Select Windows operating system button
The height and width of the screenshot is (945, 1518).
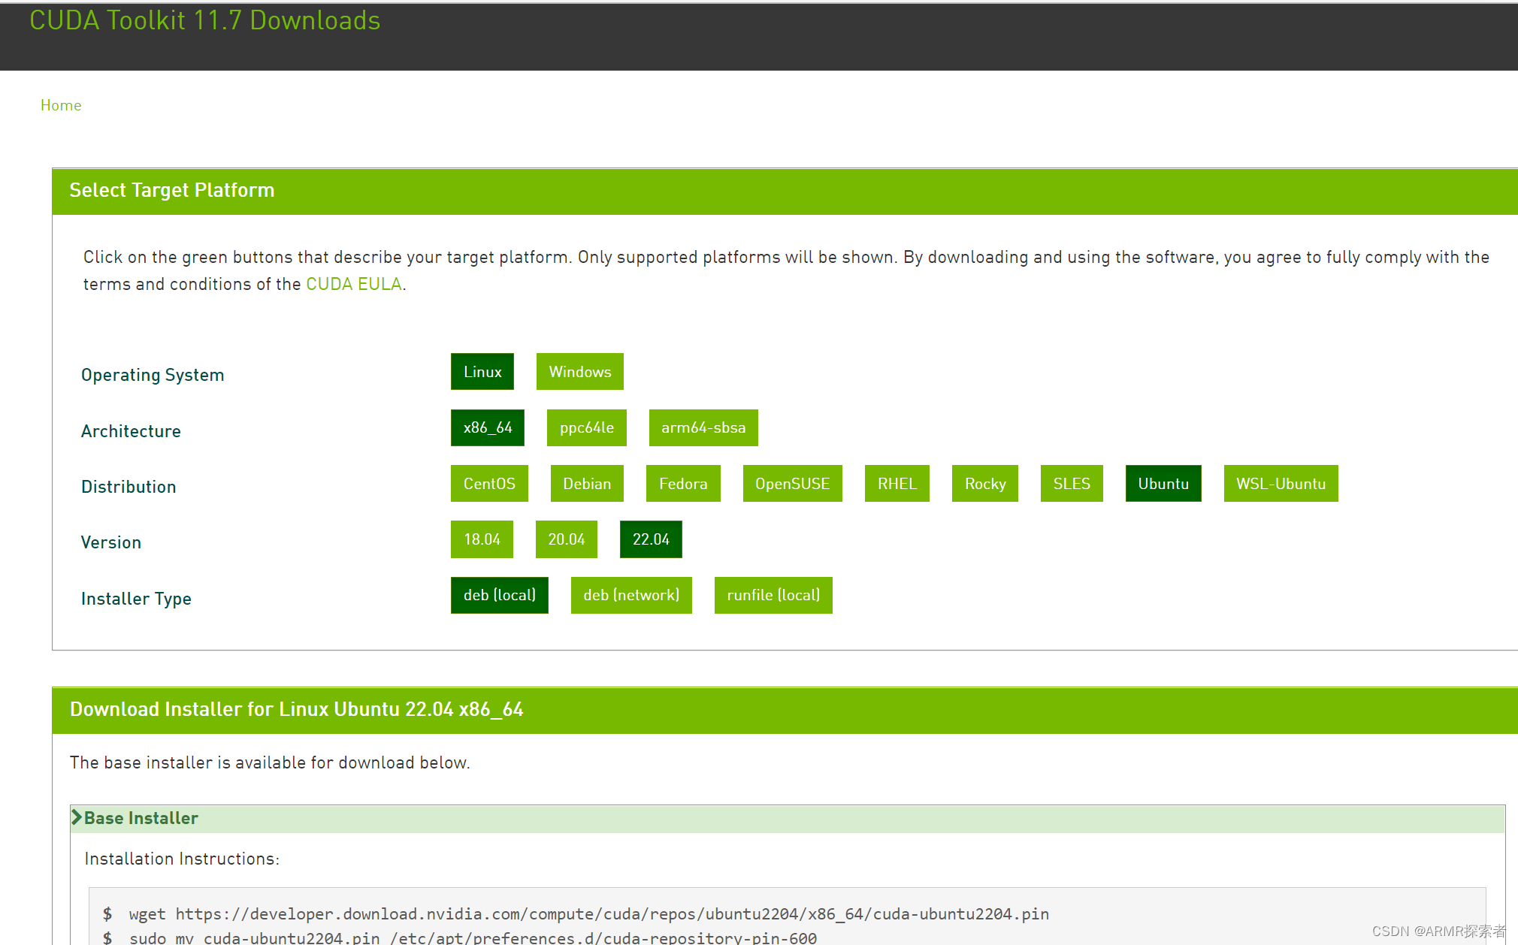coord(579,372)
